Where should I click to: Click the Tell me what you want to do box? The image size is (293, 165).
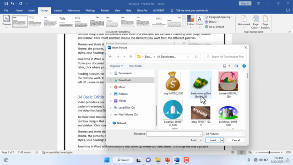coord(192,11)
